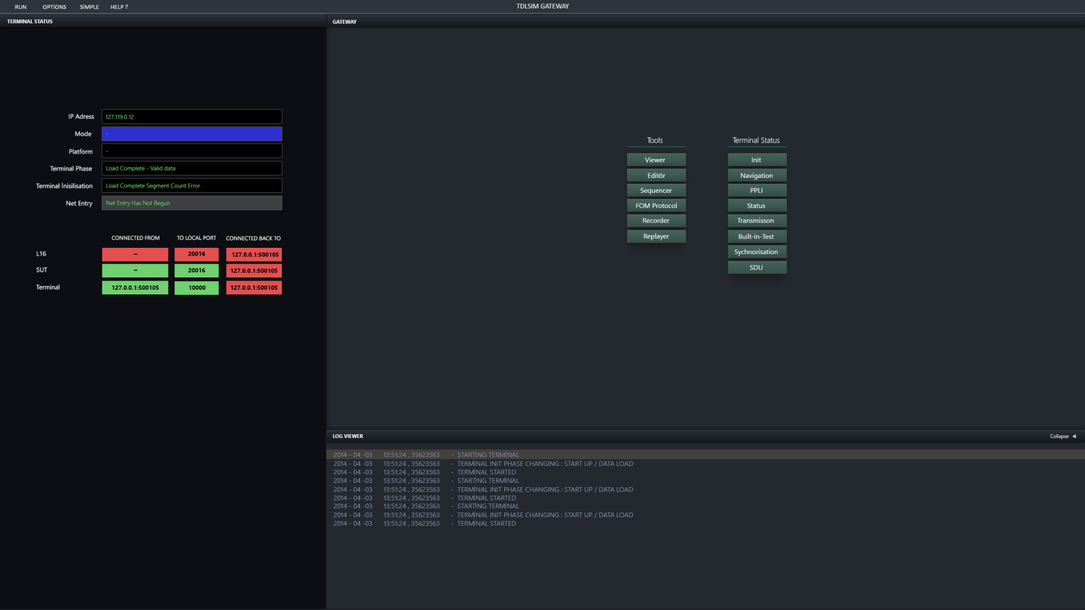Screen dimensions: 1085x610
Task: Open the RUN menu
Action: (x=20, y=7)
